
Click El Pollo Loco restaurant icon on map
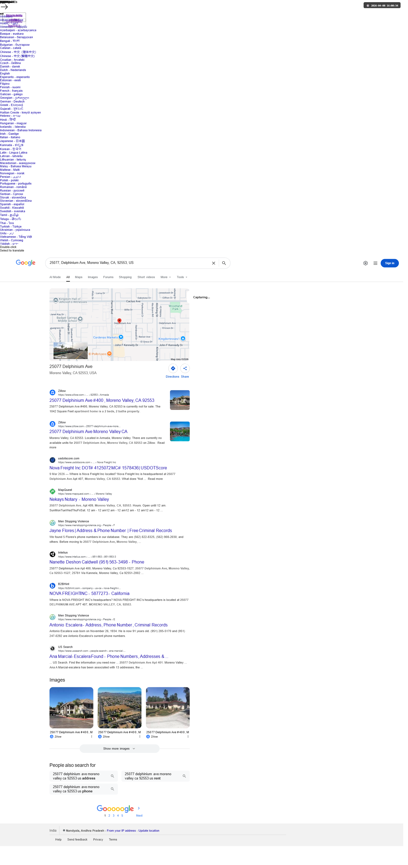tap(109, 354)
